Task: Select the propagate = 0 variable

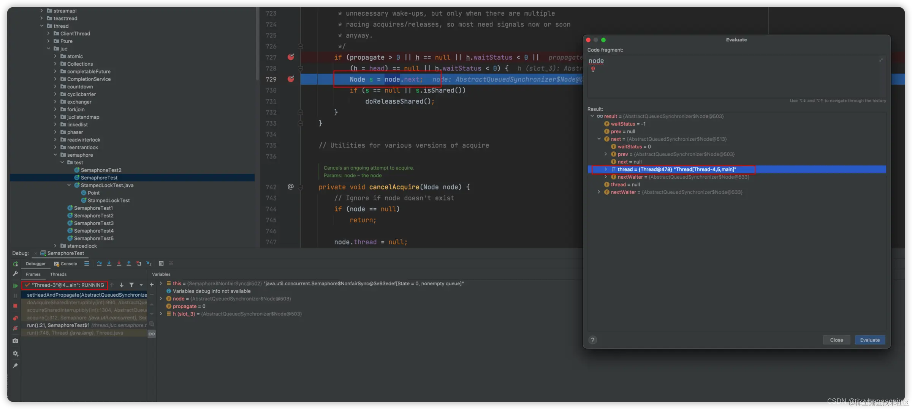Action: tap(186, 306)
